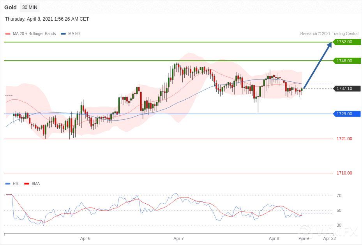Click the RSI 70 level label
362x245 pixels.
pyautogui.click(x=339, y=196)
